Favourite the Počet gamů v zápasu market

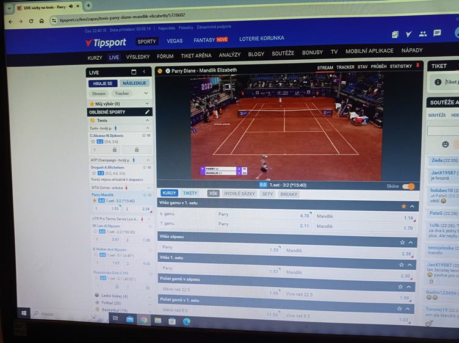pyautogui.click(x=400, y=287)
